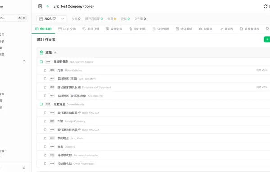Click file icon beside Bank HKD S/A
This screenshot has height=172, width=270.
(45, 113)
